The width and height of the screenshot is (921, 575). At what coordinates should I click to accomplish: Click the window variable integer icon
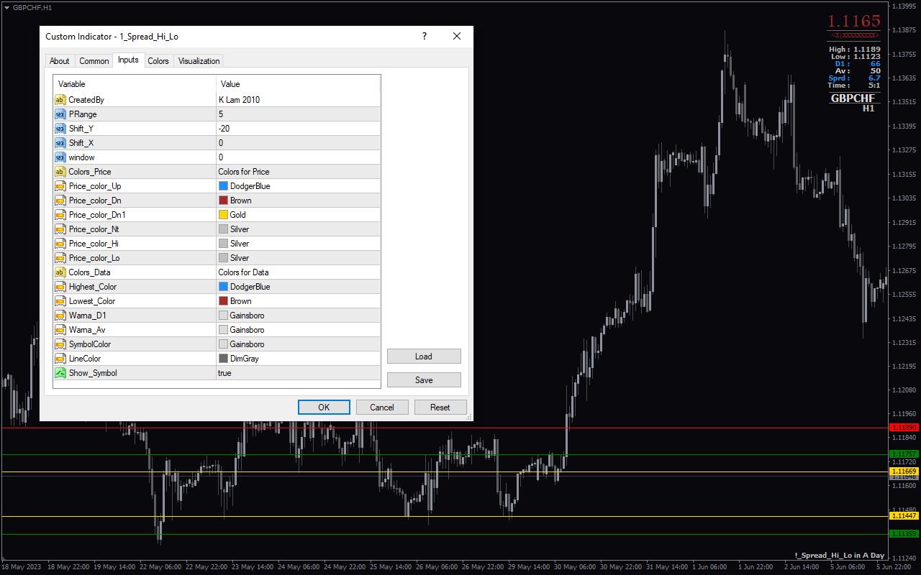pos(60,157)
